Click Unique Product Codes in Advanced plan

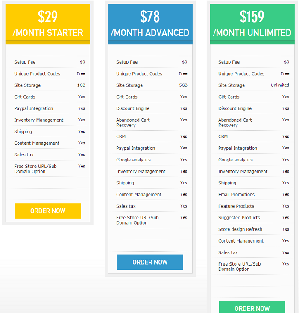(x=139, y=74)
